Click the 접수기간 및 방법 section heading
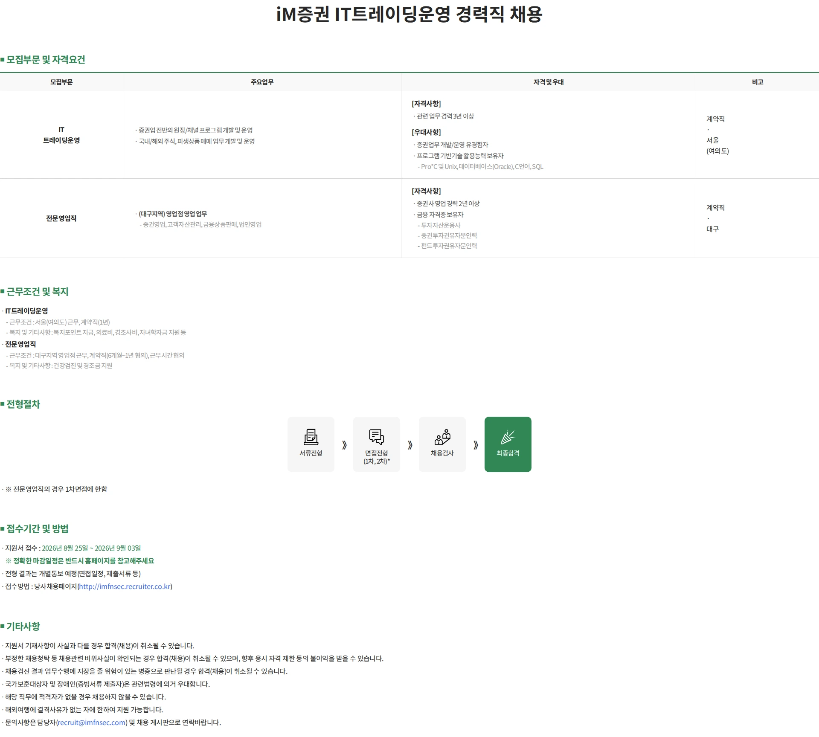The height and width of the screenshot is (737, 819). 37,529
